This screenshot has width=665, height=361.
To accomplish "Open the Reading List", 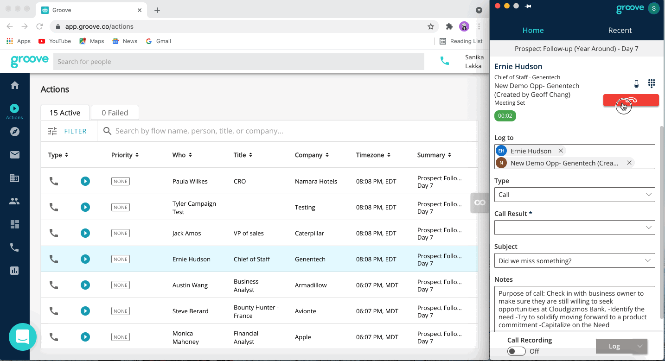I will pyautogui.click(x=461, y=41).
